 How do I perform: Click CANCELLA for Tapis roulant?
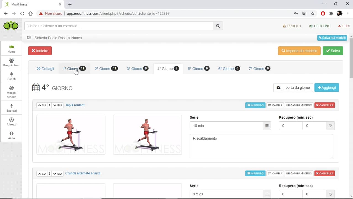point(325,105)
